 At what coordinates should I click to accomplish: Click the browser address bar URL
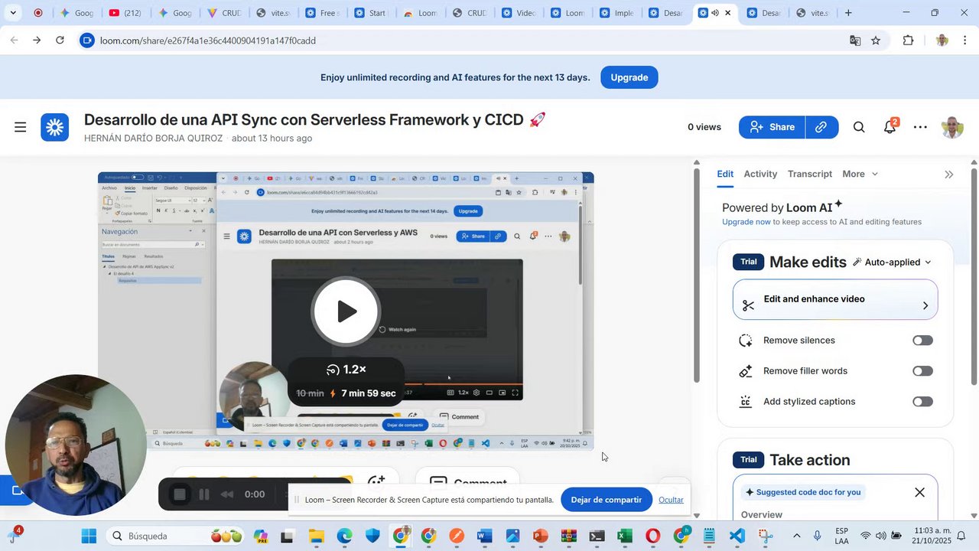[x=208, y=41]
